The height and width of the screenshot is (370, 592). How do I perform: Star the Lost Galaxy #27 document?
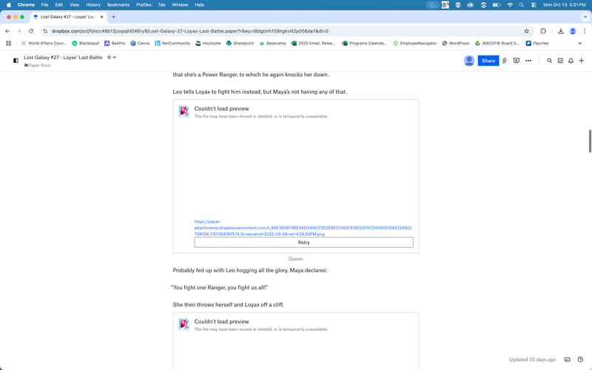pos(109,57)
